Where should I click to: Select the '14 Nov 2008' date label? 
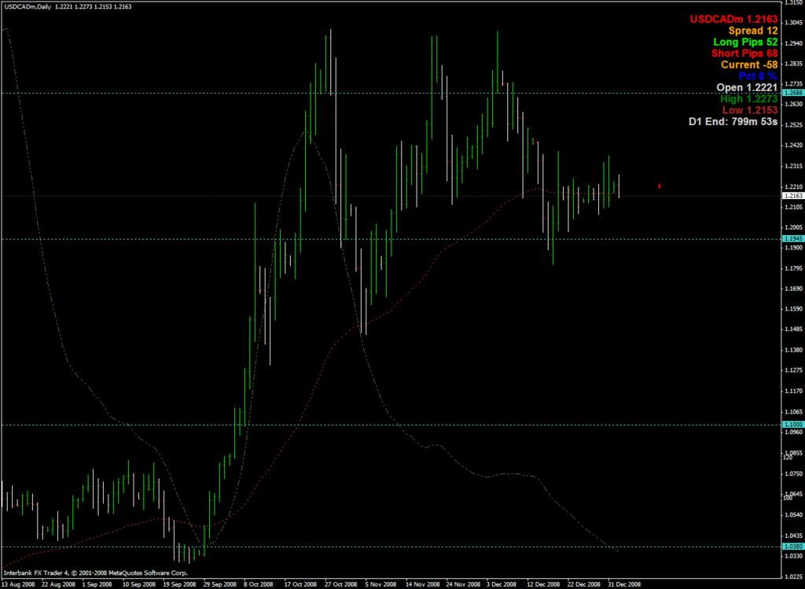[x=422, y=584]
